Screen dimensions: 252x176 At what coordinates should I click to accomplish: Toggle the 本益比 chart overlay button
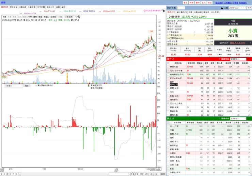pos(46,17)
